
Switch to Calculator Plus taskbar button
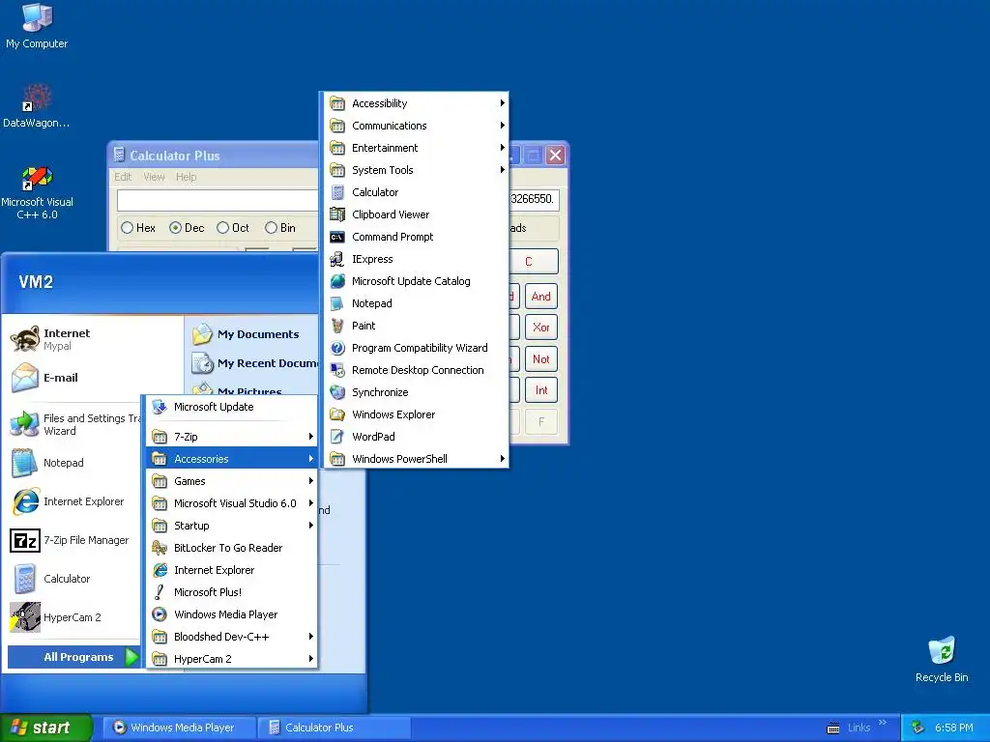coord(334,728)
